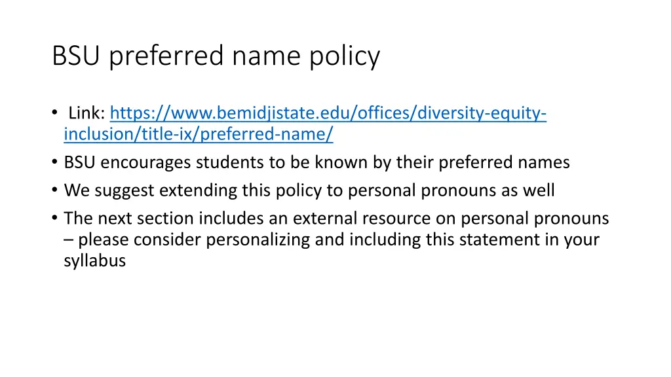Click the bullet point before "Link:"

click(54, 114)
